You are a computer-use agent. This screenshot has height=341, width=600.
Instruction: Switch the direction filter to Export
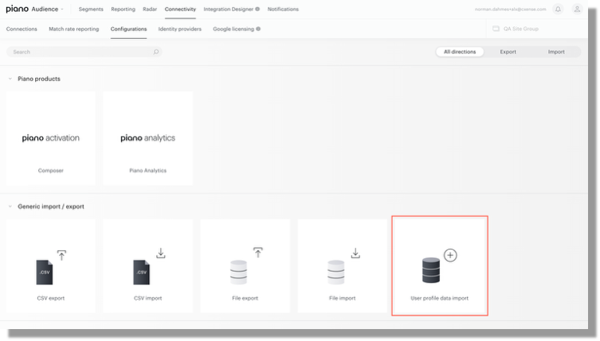click(x=508, y=52)
